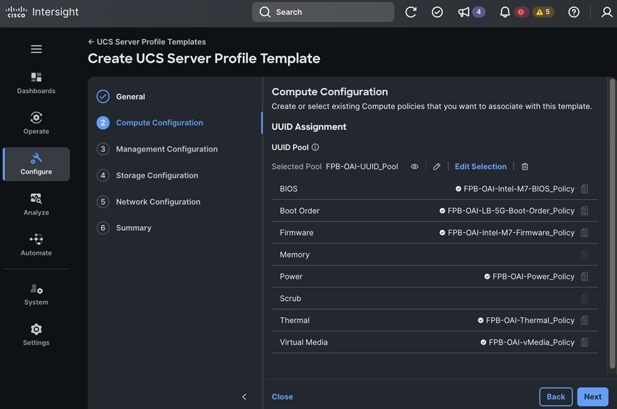Open the help question mark icon
The height and width of the screenshot is (409, 617).
(573, 12)
